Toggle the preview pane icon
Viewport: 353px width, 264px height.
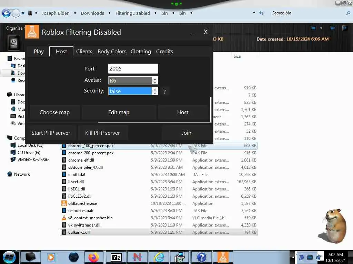point(332,28)
